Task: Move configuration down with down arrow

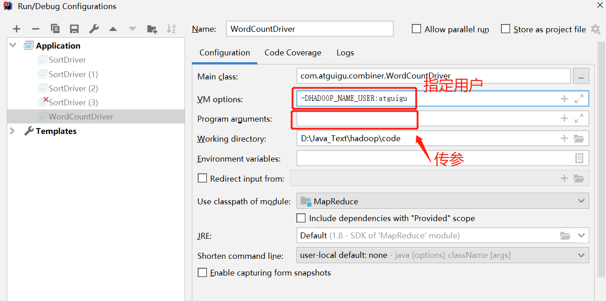Action: tap(132, 29)
